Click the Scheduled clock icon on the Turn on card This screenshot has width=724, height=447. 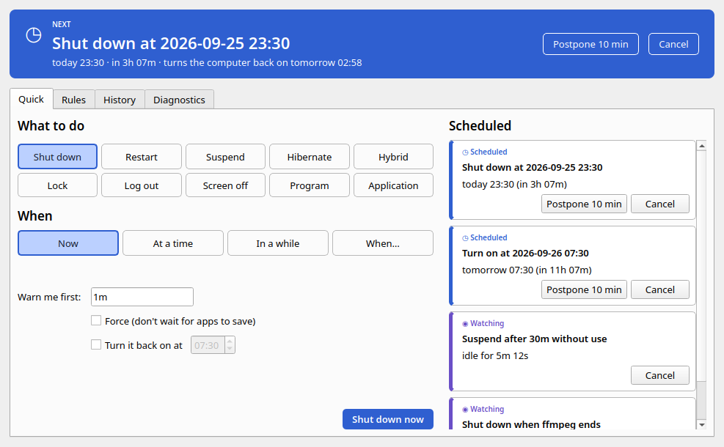[x=465, y=238]
